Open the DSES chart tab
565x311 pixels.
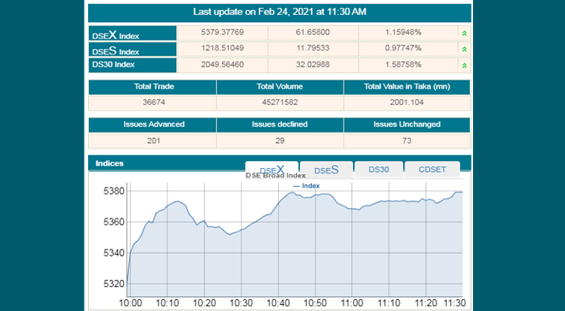(326, 169)
